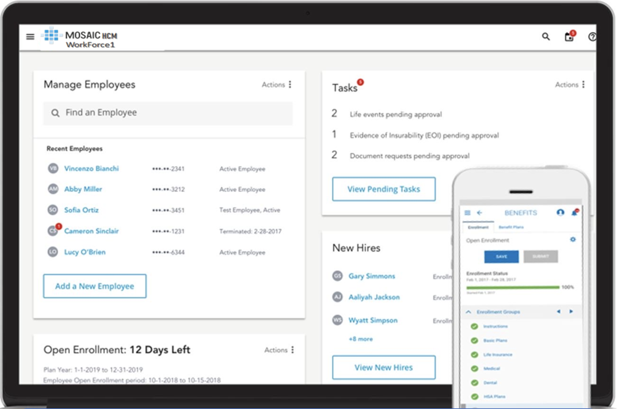
Task: Click the search icon in the top bar
Action: click(x=546, y=36)
